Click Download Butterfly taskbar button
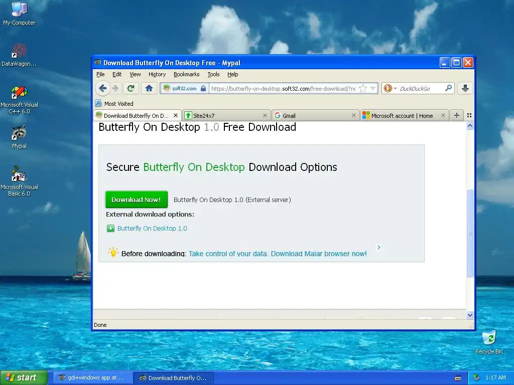The image size is (514, 385). click(x=174, y=378)
